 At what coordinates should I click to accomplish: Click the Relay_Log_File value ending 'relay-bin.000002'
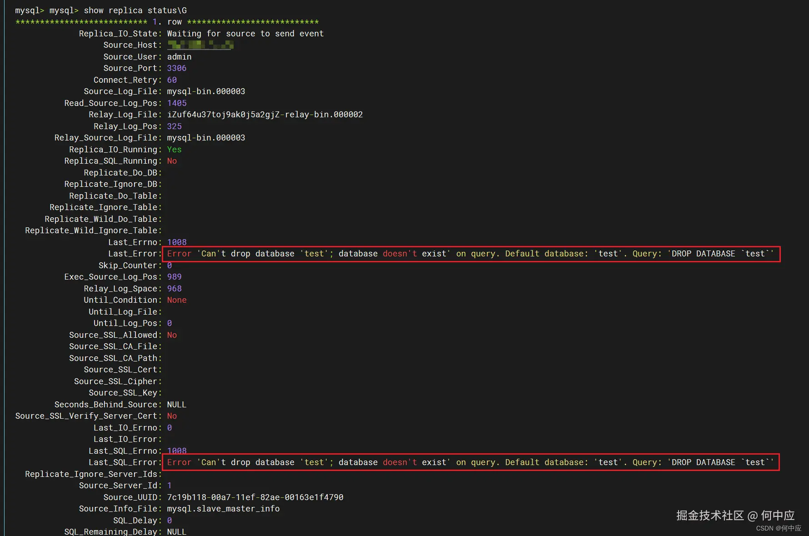click(x=265, y=115)
